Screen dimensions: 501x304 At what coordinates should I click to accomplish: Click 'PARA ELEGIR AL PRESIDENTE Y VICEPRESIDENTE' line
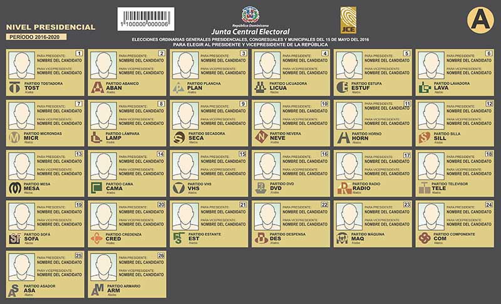click(250, 44)
